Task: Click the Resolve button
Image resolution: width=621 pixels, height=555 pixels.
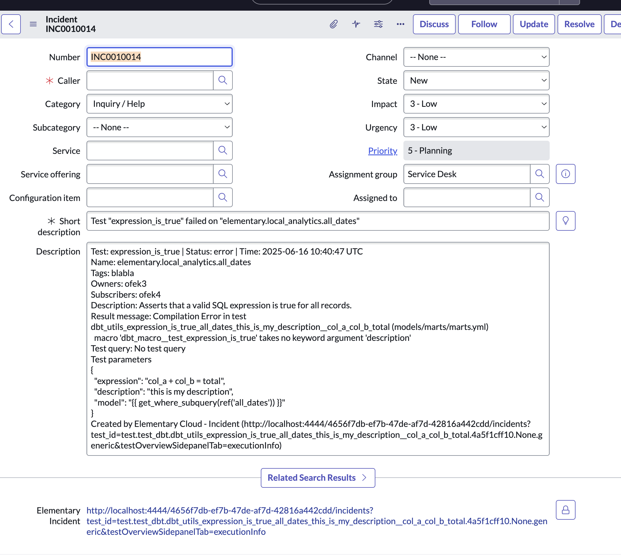Action: [x=579, y=24]
